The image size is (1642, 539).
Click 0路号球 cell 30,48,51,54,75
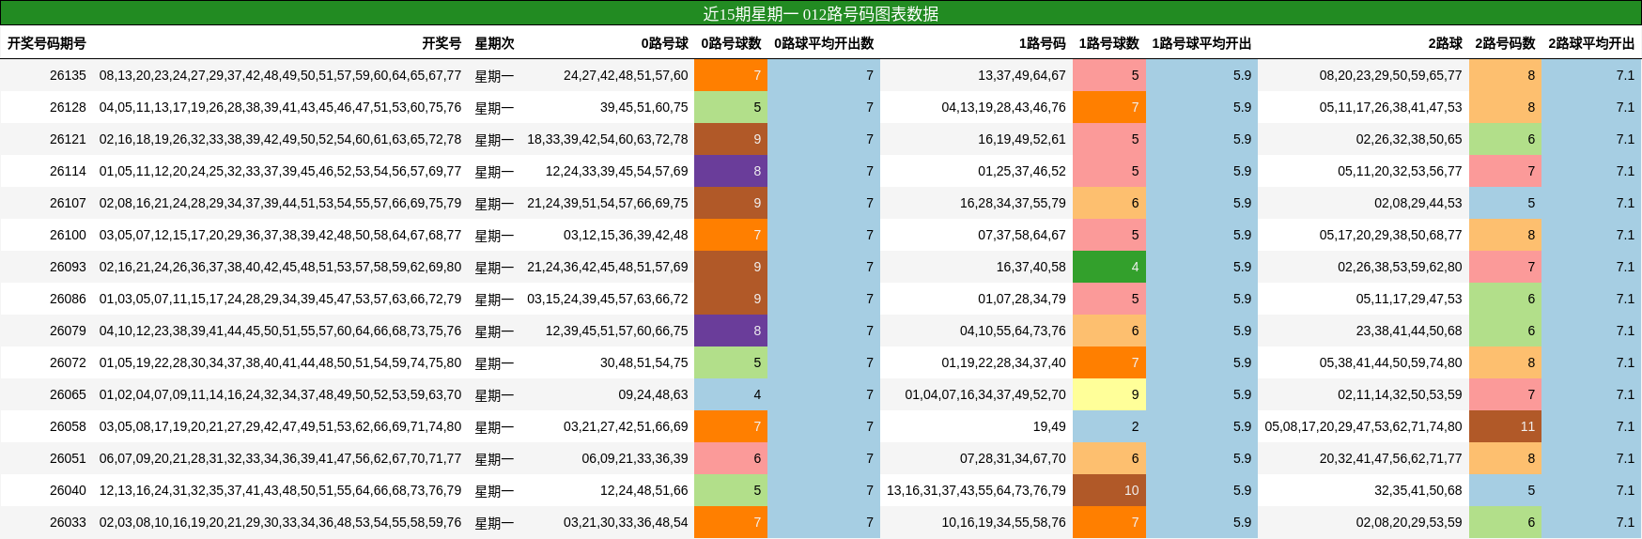coord(644,362)
